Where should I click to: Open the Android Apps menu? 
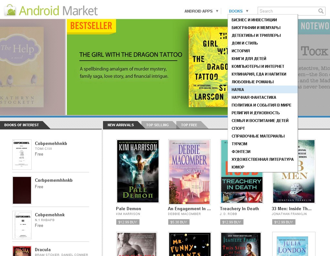[x=199, y=11]
